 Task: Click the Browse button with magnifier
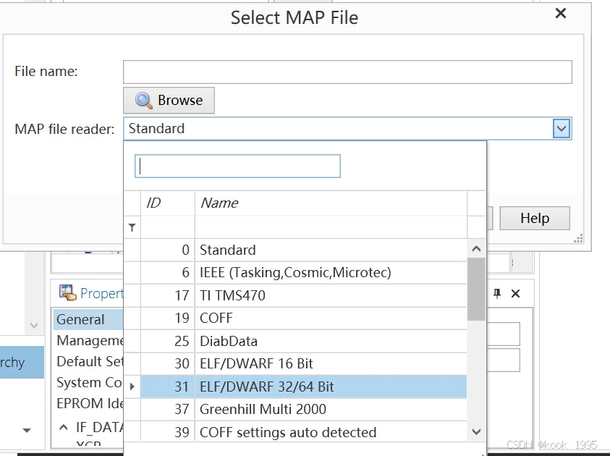tap(169, 101)
